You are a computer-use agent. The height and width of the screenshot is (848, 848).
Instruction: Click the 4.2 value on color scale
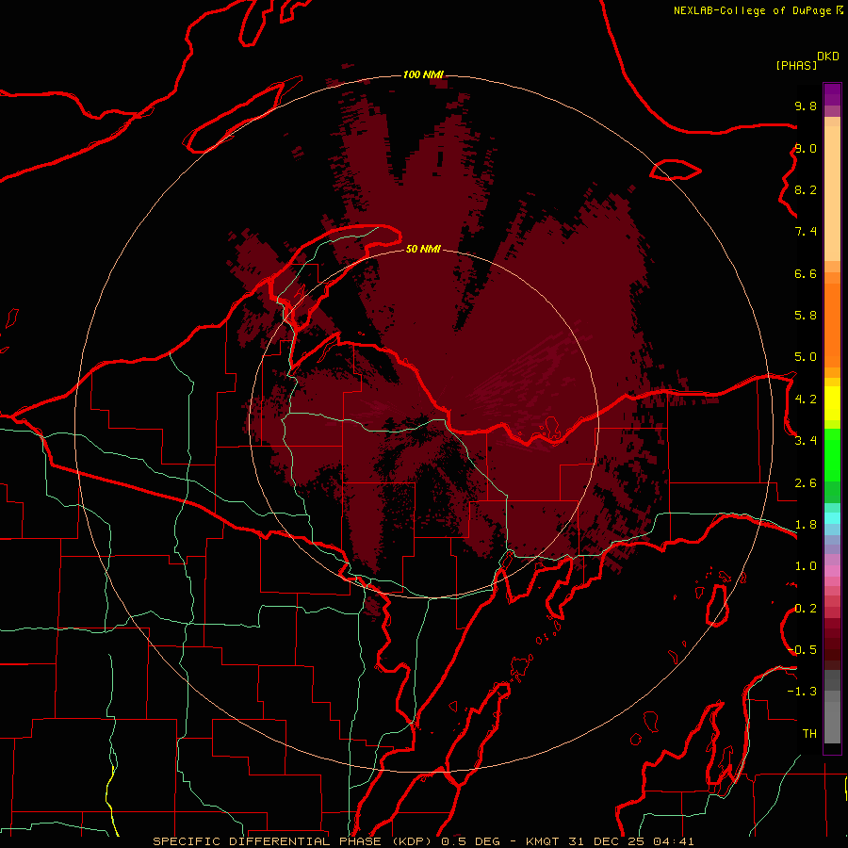[x=806, y=400]
